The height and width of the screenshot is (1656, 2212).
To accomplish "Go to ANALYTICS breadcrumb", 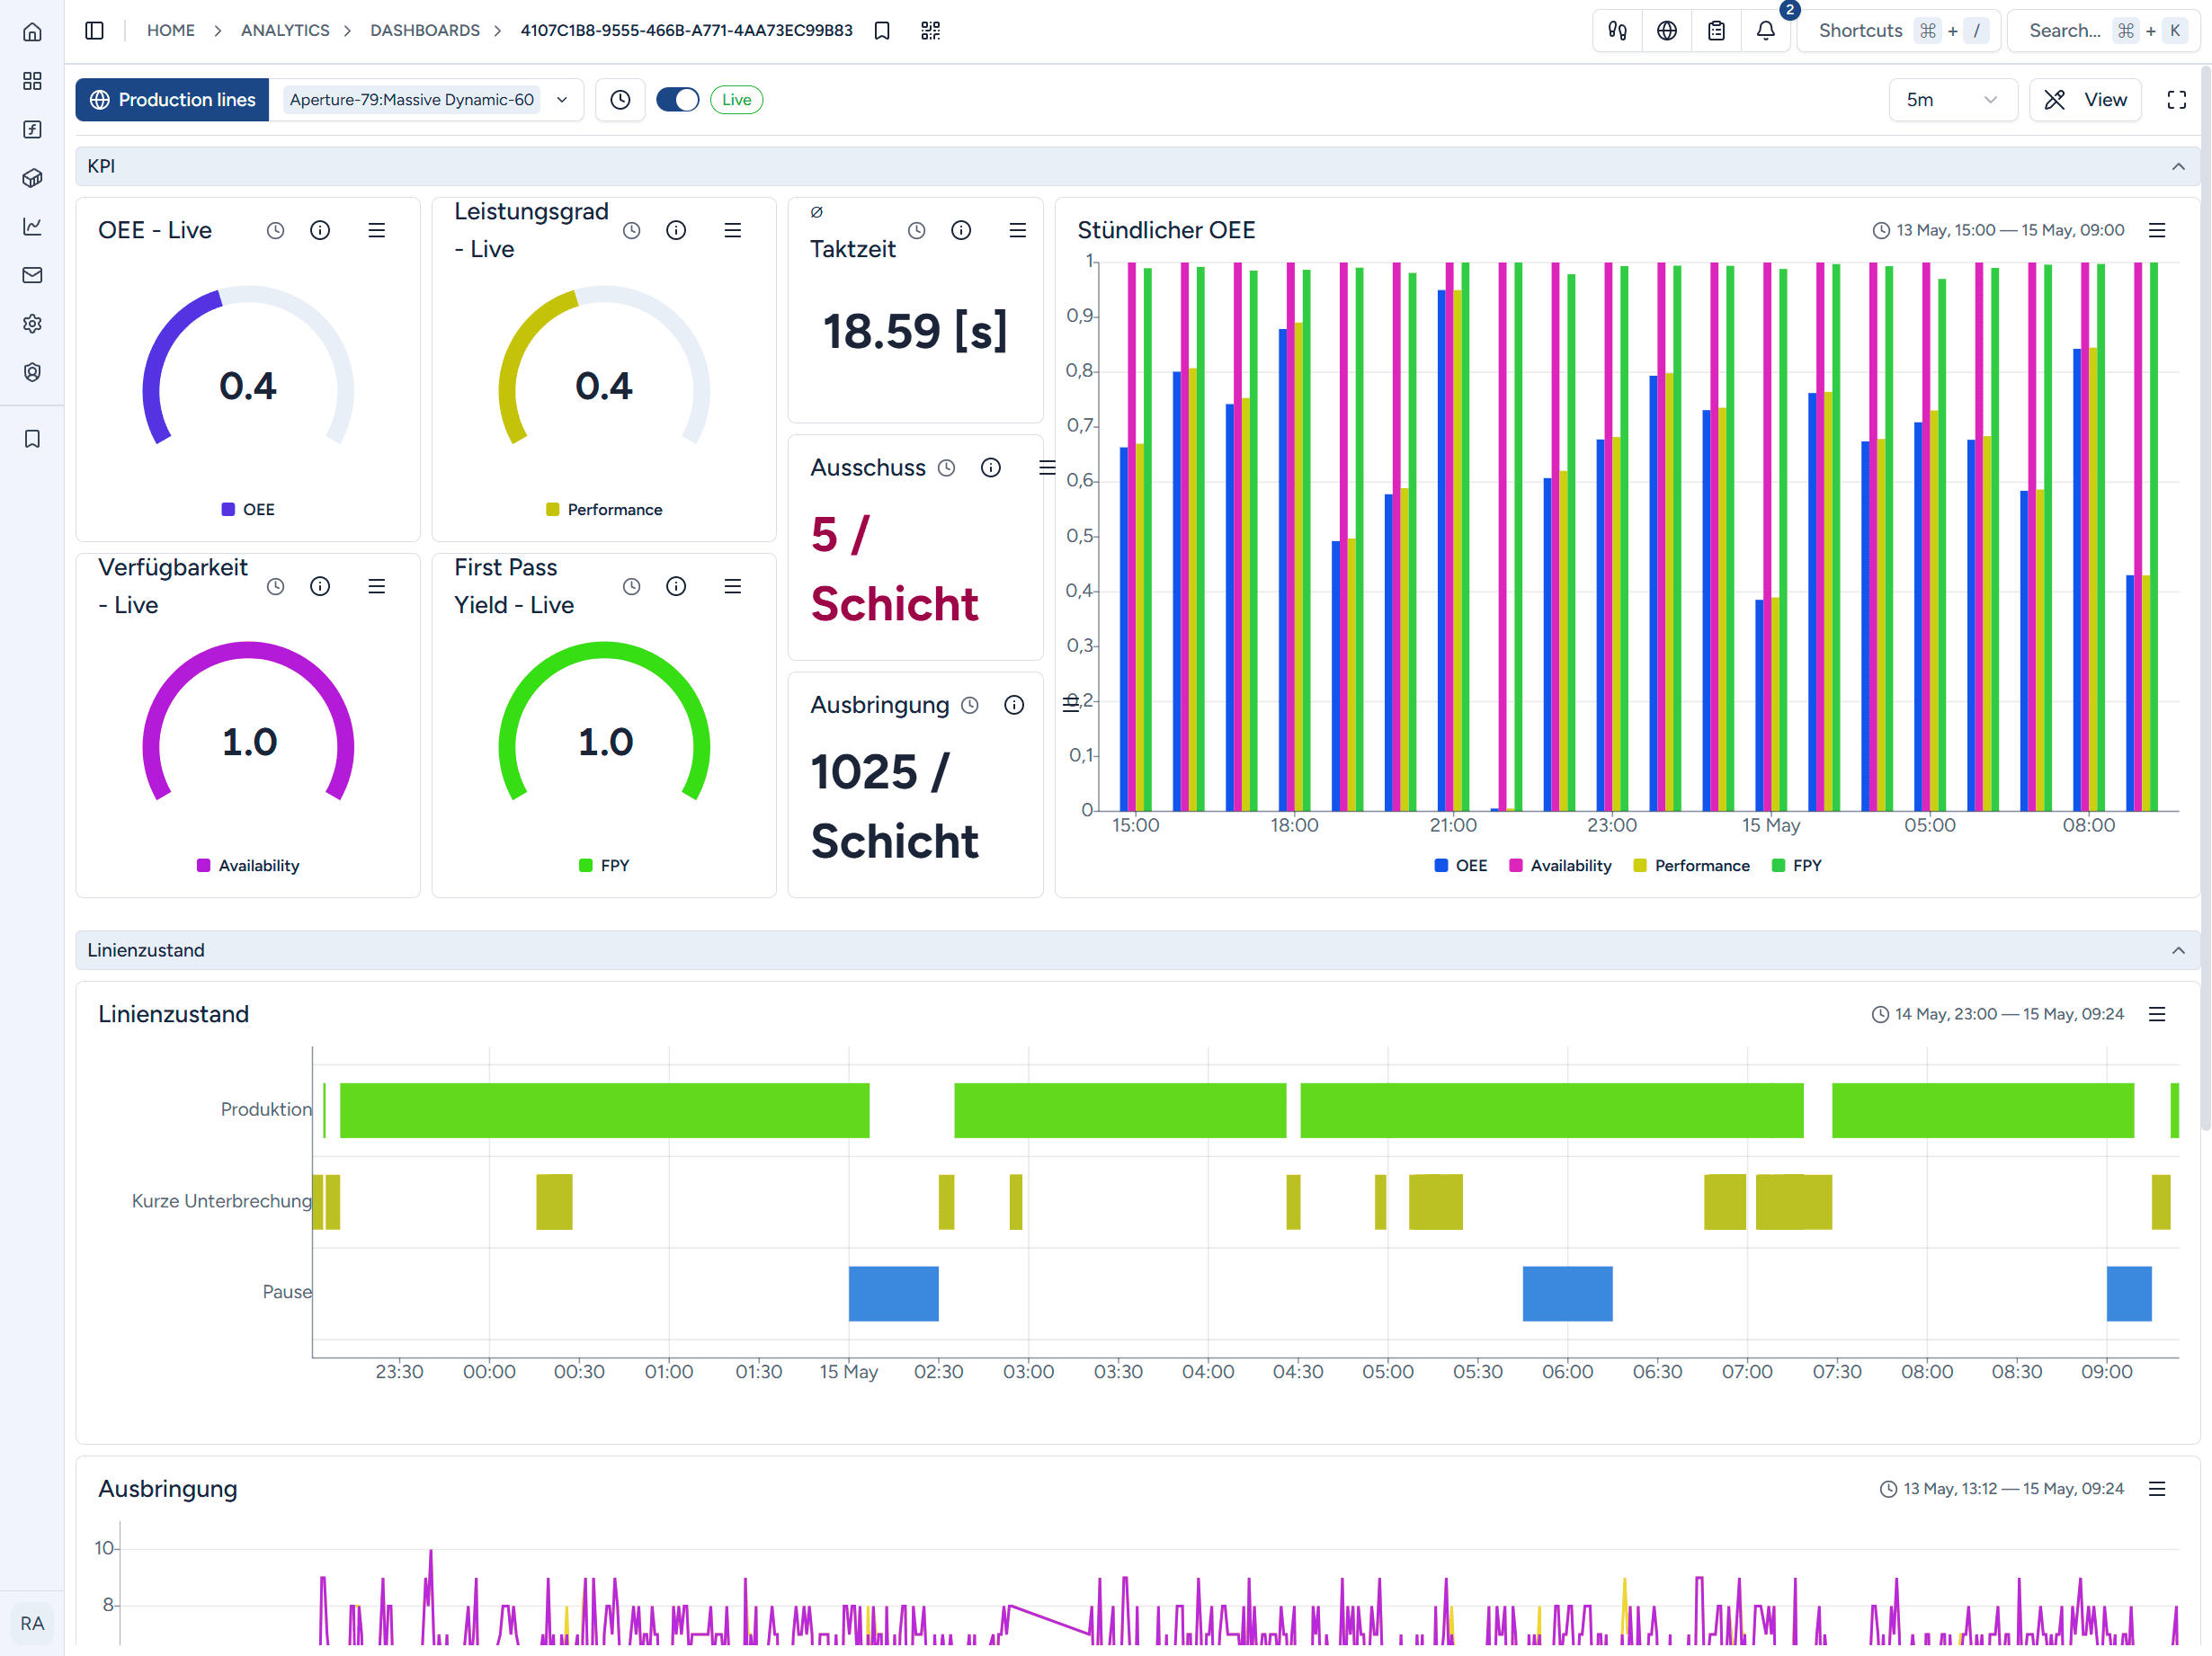I will click(285, 31).
